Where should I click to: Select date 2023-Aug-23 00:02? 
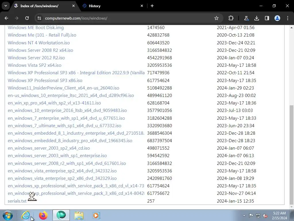(236, 96)
